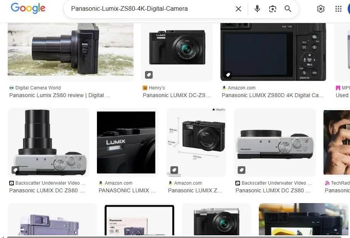Screen dimensions: 350x238
Task: Run search with magnifying glass icon
Action: [x=288, y=9]
